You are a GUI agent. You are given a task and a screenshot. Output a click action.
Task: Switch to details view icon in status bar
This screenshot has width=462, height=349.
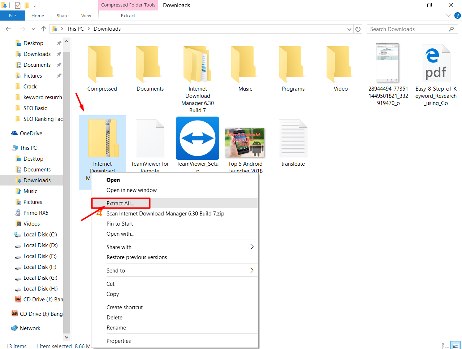(x=445, y=346)
